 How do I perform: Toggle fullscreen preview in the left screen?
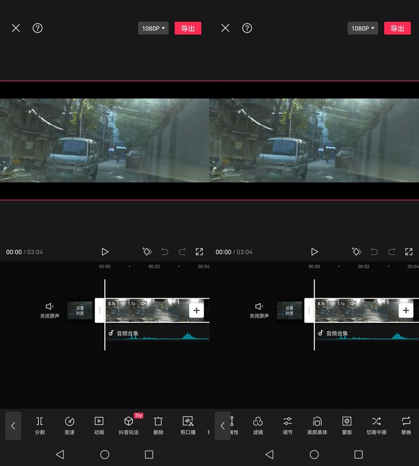[200, 252]
